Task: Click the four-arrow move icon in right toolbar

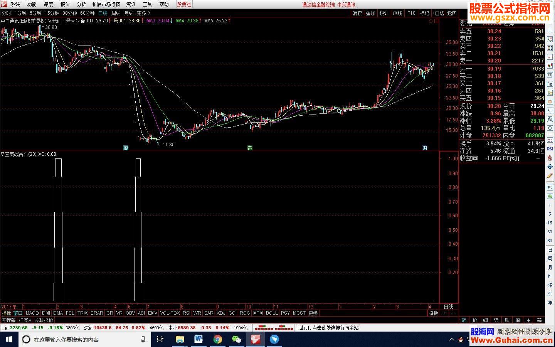Action: coord(550,166)
